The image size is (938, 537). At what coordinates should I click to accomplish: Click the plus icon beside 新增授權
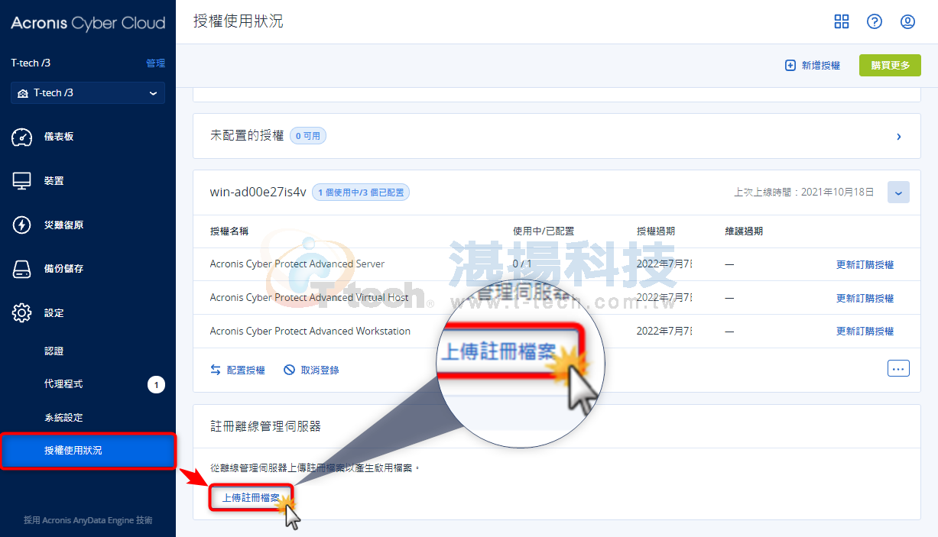tap(790, 66)
